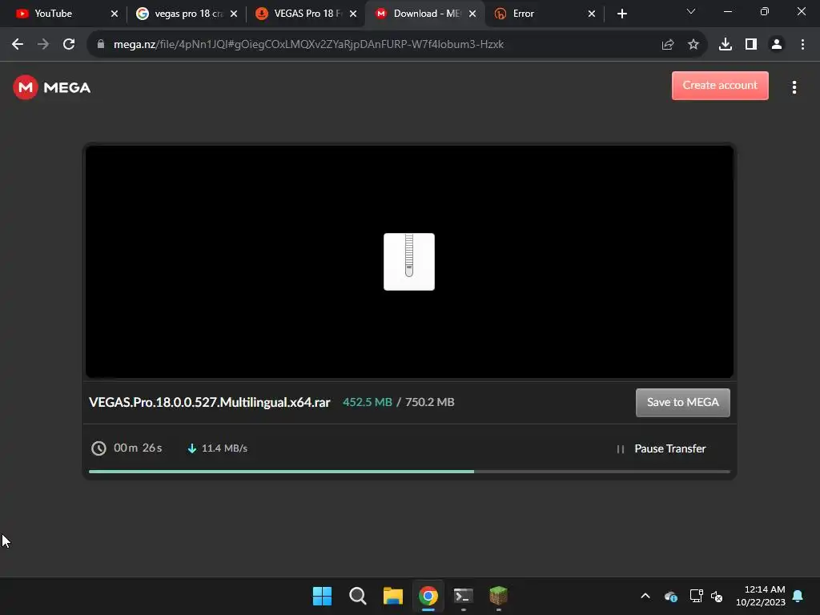Click the file name VEGAS.Pro.18.0.0.527.Multilingual.x64.rar
Screen dimensions: 820x615
tap(209, 402)
